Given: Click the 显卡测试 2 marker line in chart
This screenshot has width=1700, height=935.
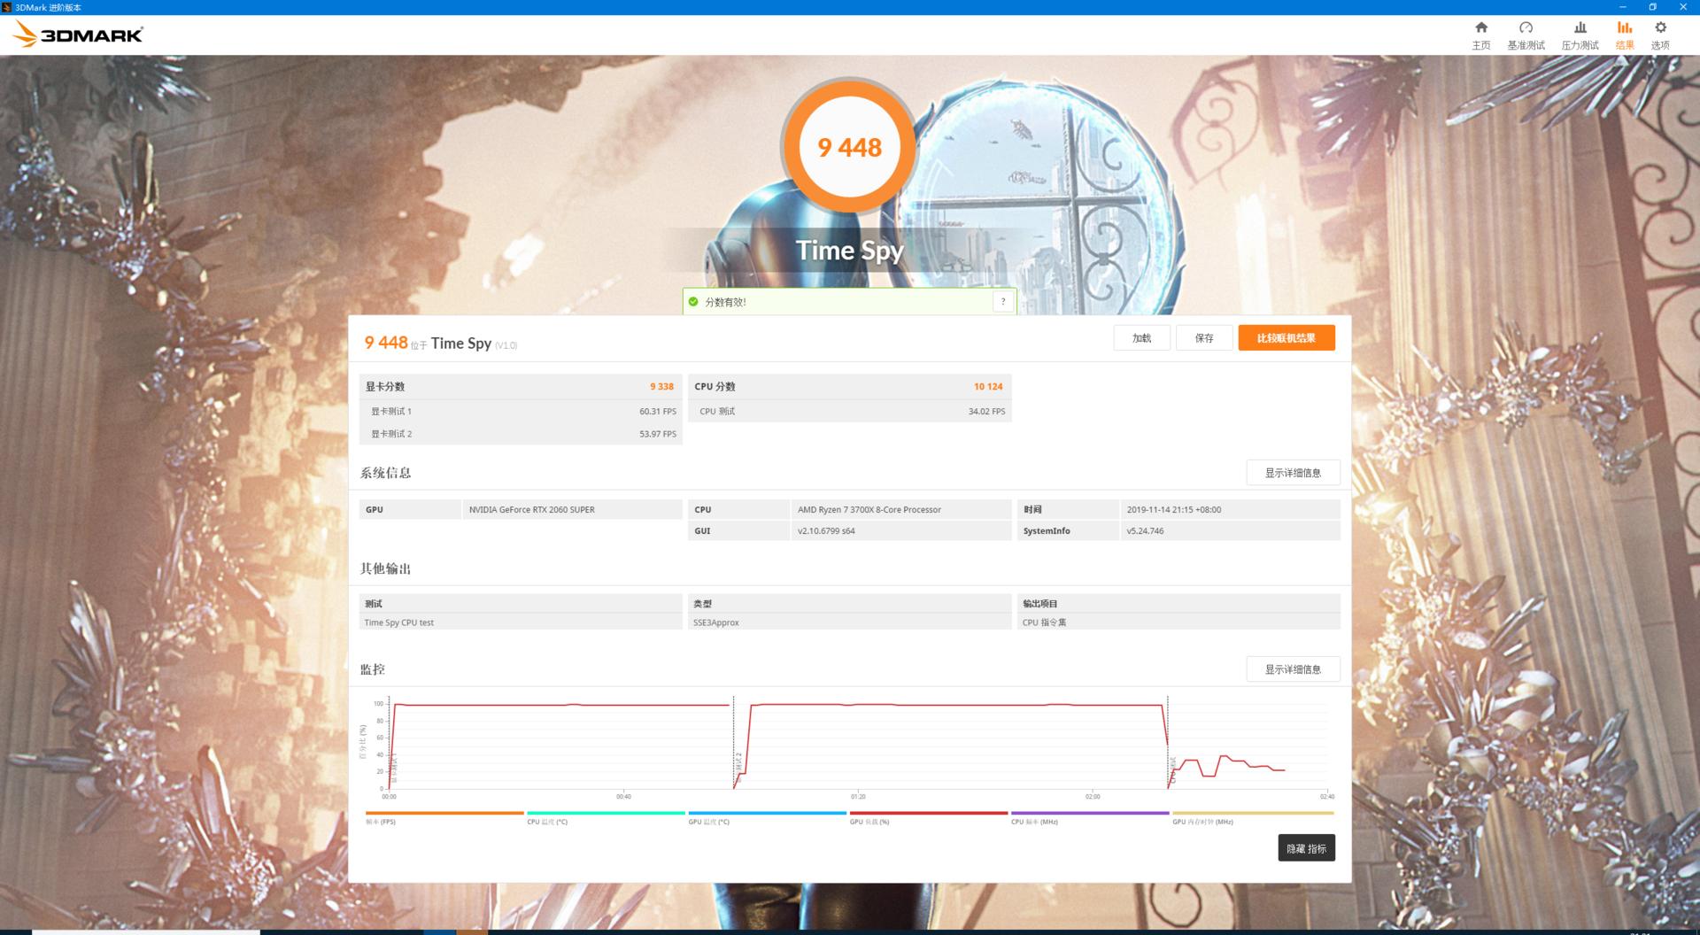Looking at the screenshot, I should coord(734,742).
